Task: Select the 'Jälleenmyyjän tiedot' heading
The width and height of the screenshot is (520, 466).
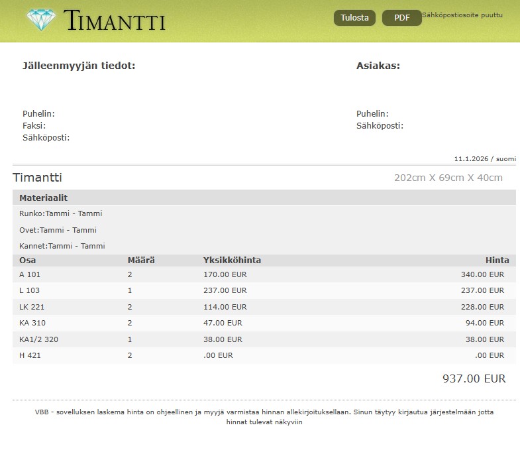Action: click(x=79, y=66)
